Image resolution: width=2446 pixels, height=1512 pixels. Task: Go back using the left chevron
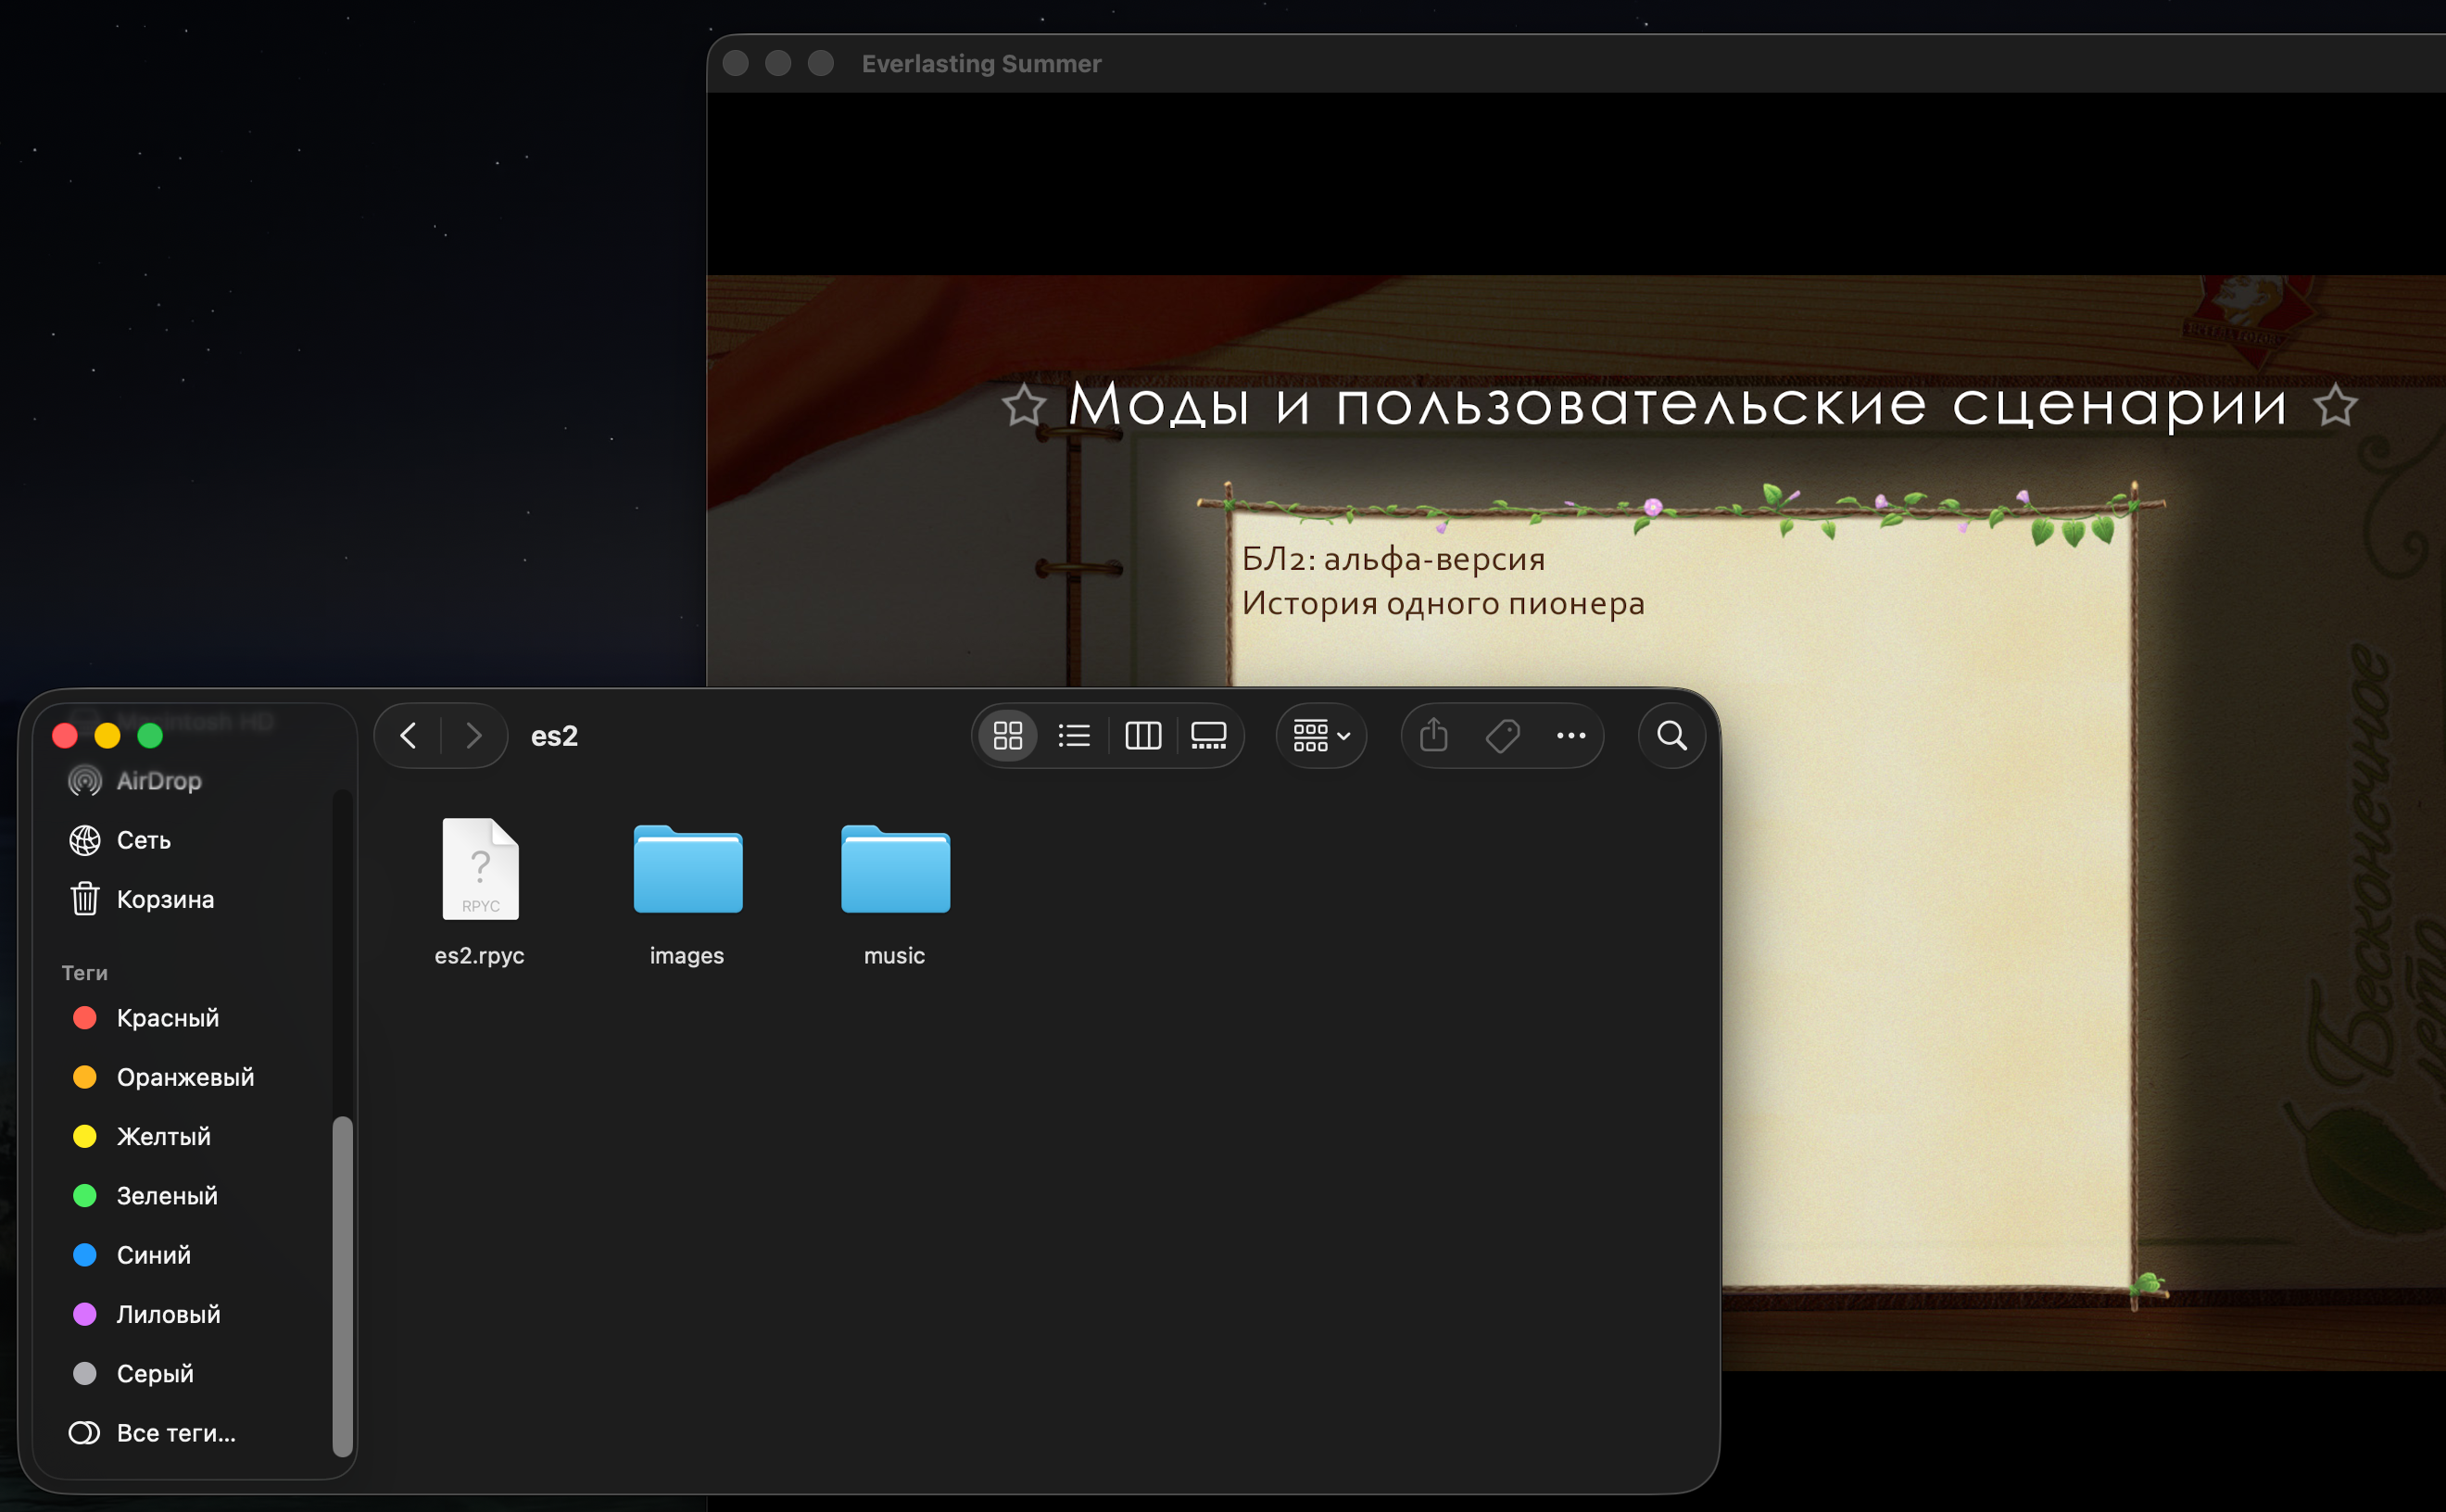(408, 736)
